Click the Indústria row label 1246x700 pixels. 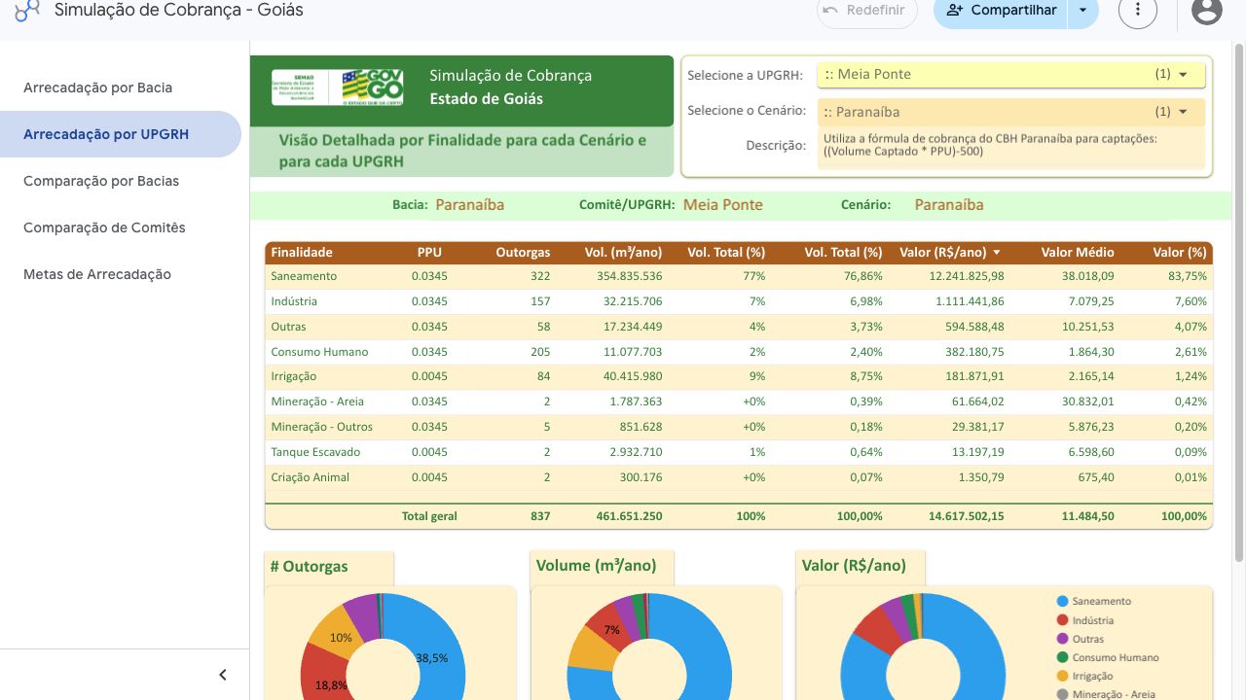coord(294,301)
